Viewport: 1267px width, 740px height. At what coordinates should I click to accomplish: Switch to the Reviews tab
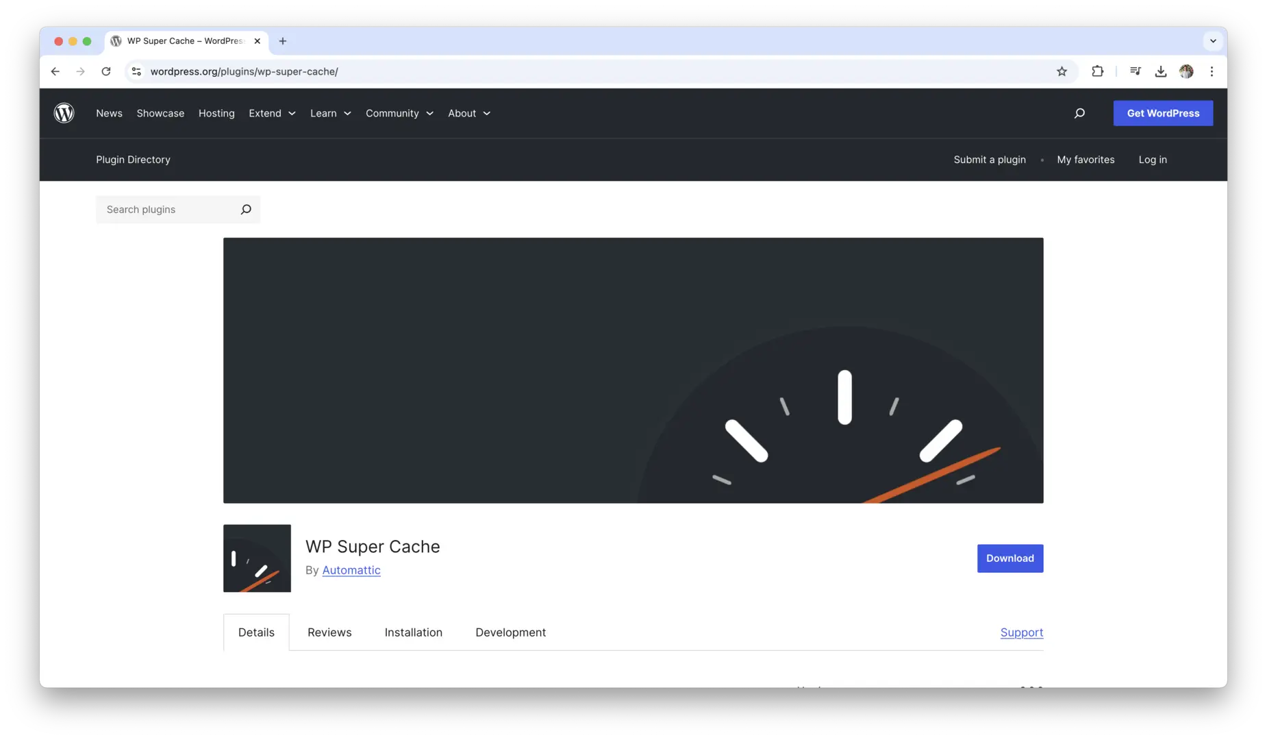click(329, 632)
